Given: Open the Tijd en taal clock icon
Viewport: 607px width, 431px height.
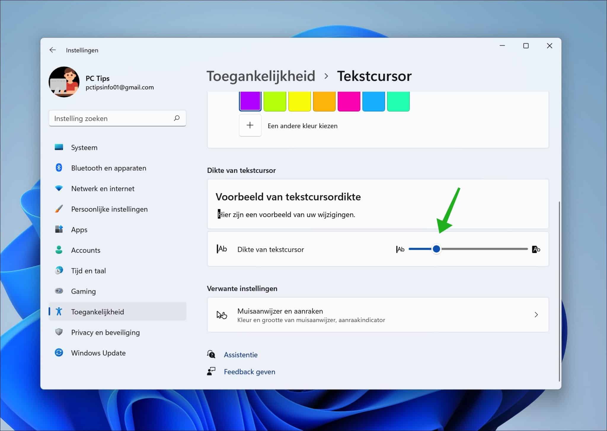Looking at the screenshot, I should [59, 271].
